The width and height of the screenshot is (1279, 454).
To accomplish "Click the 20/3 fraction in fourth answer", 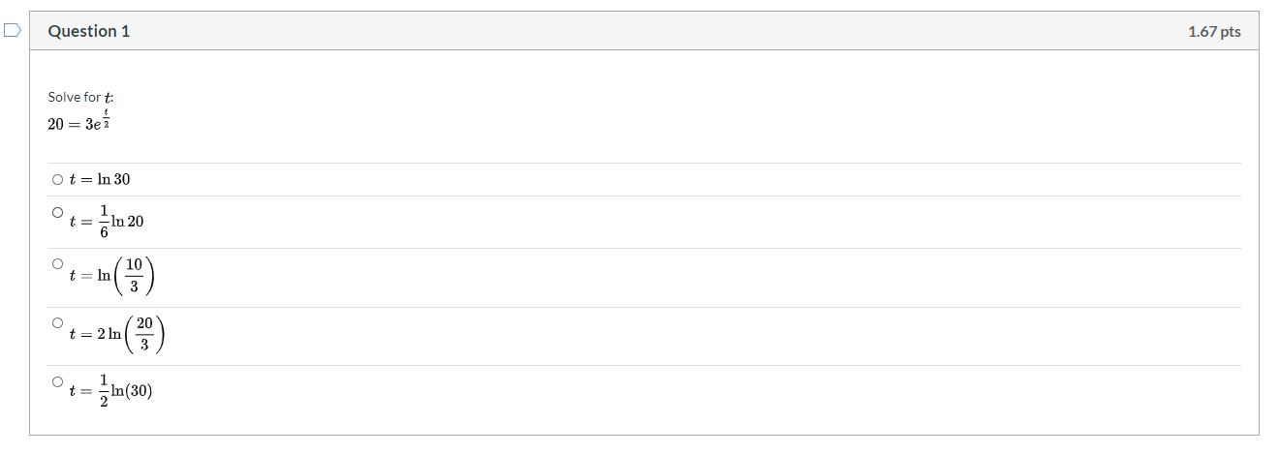I will (x=144, y=335).
